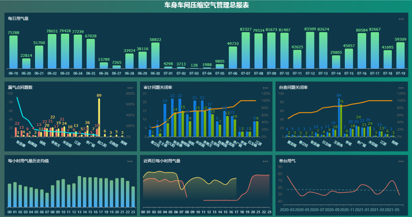Click the 06-23 bar showing 79428
This screenshot has width=412, height=217.
tap(65, 51)
